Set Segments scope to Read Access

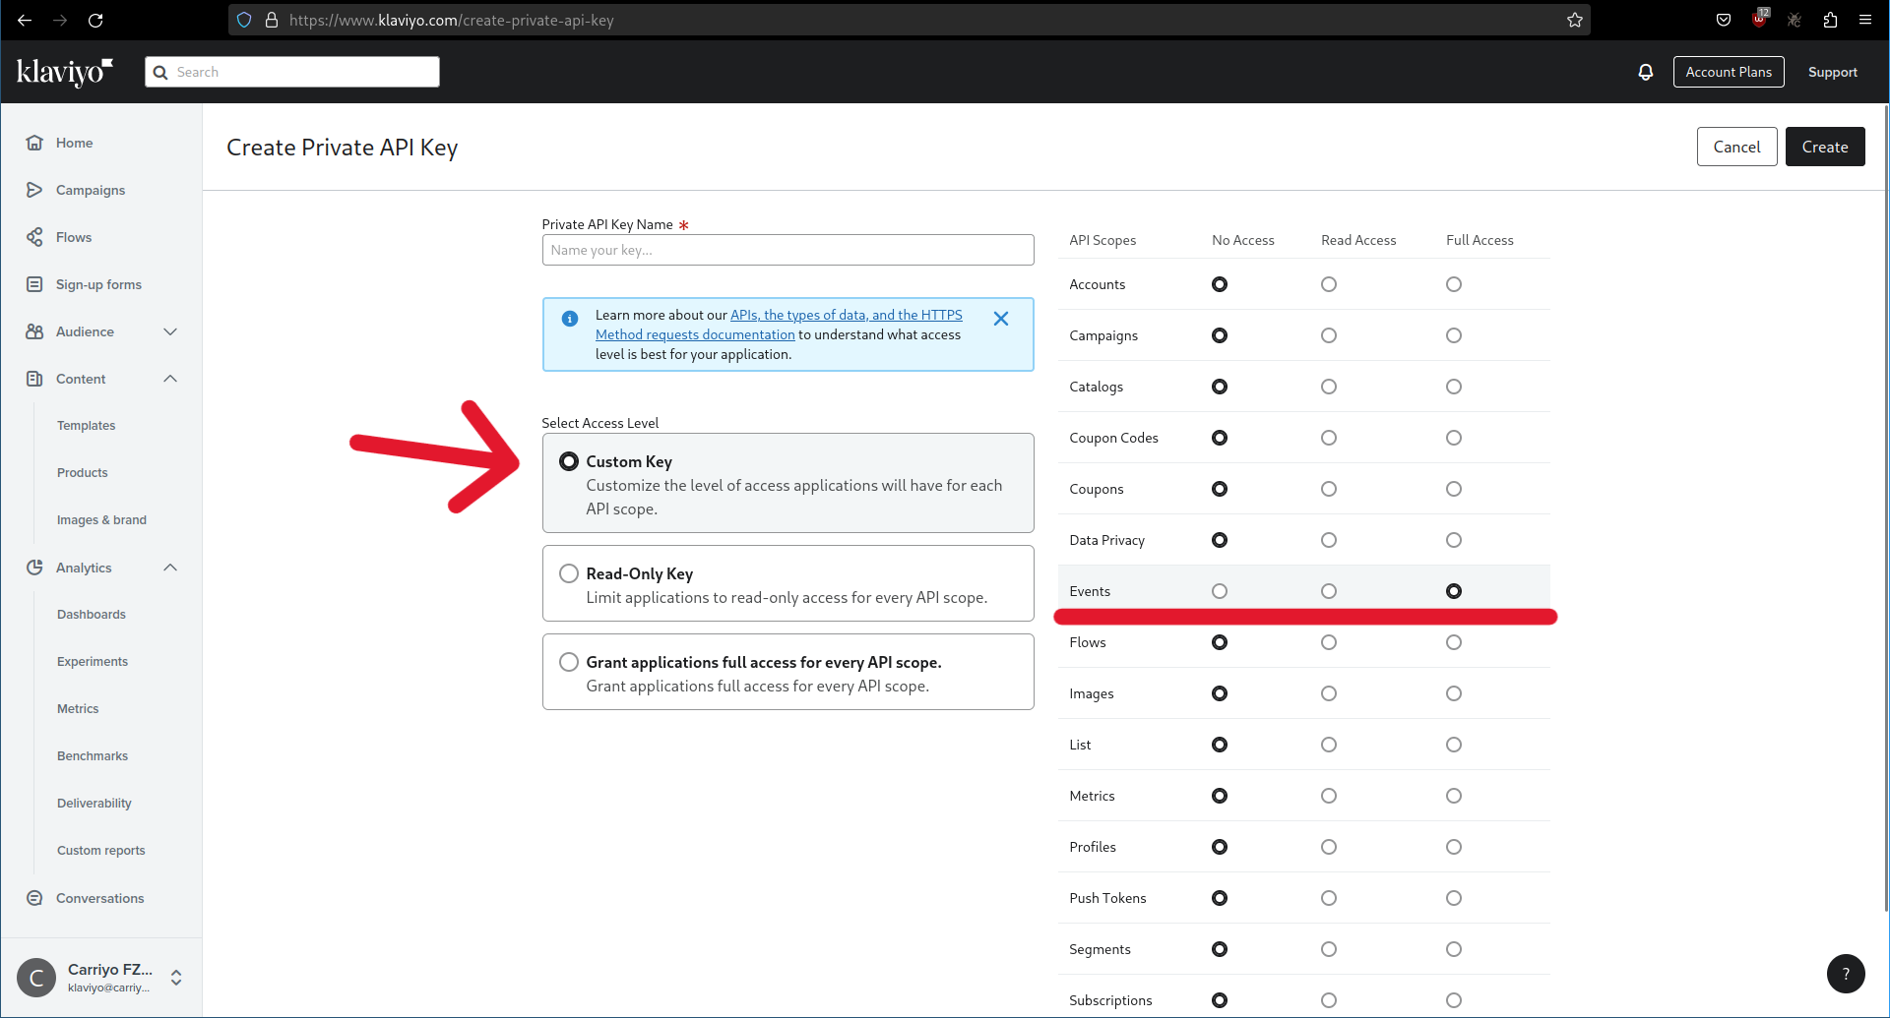tap(1329, 949)
